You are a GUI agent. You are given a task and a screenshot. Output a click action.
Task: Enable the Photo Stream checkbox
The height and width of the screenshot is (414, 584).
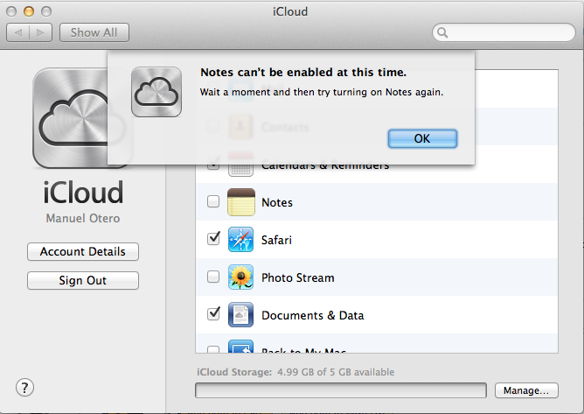click(213, 277)
